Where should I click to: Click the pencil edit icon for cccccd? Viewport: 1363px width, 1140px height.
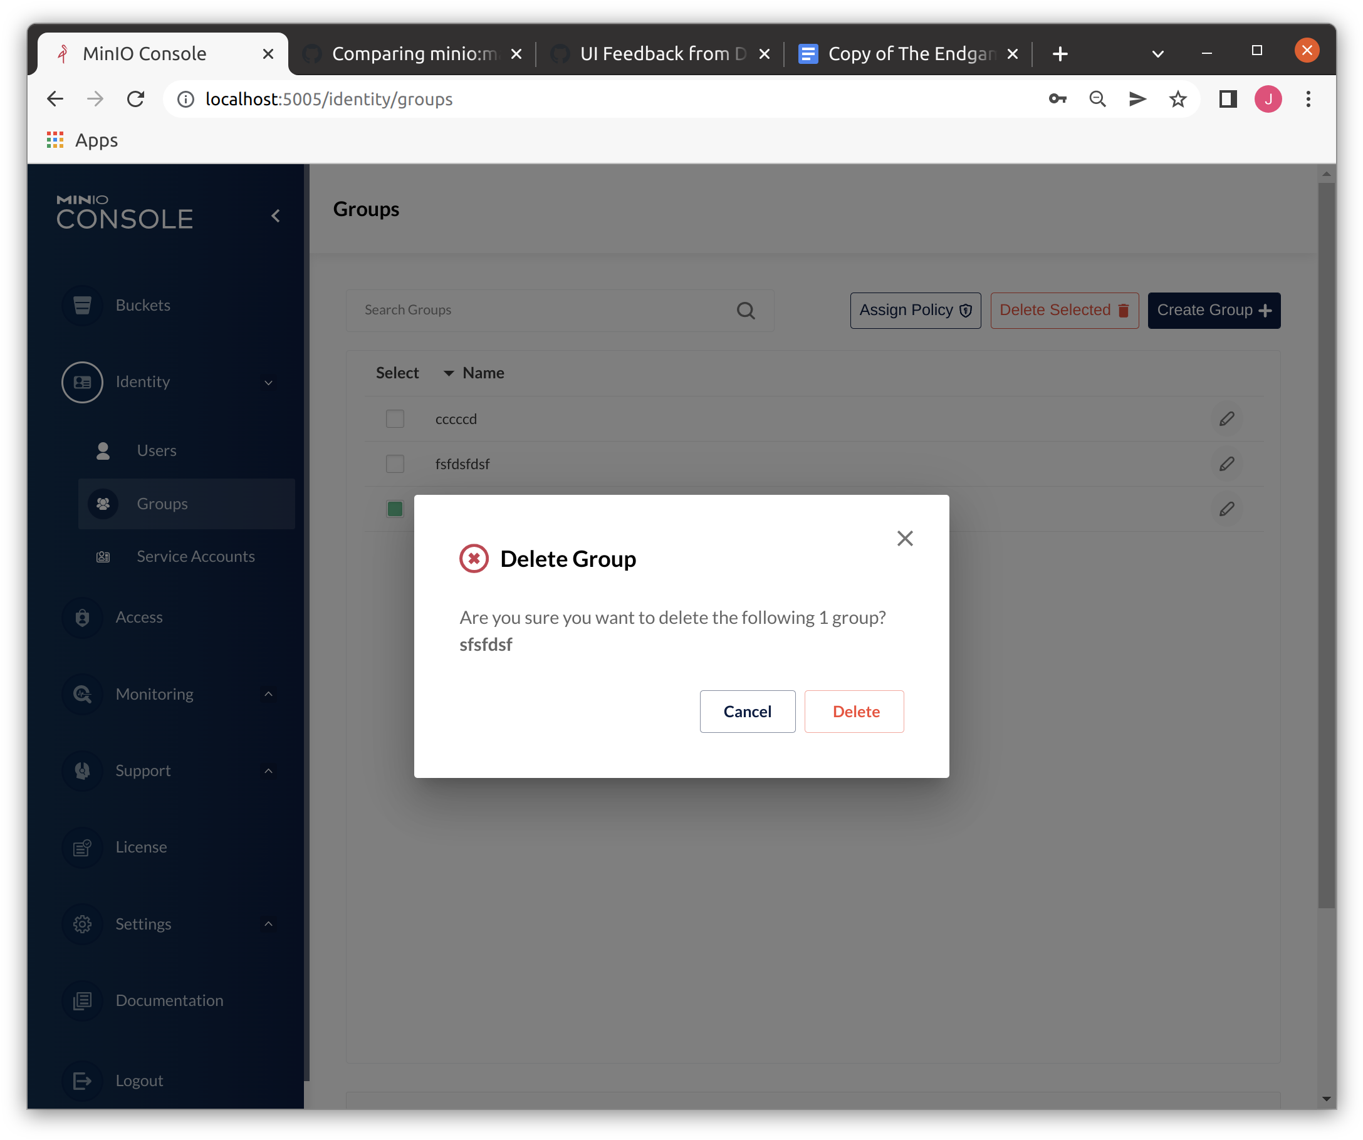[x=1226, y=419]
